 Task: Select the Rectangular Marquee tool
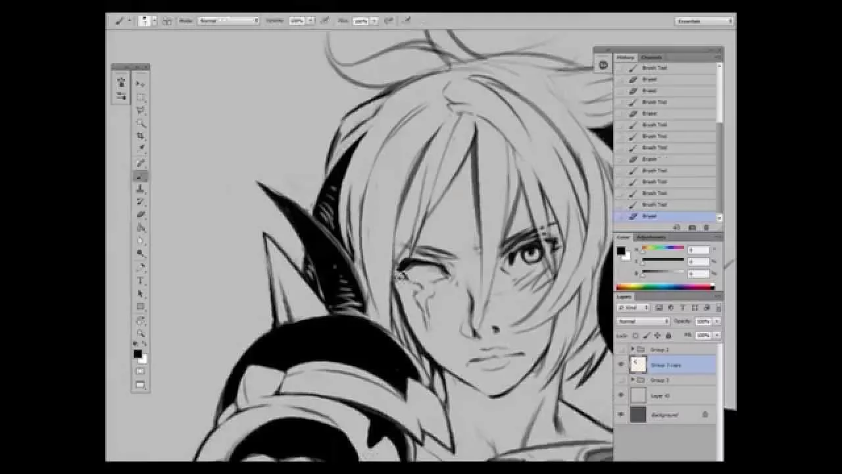tap(140, 97)
